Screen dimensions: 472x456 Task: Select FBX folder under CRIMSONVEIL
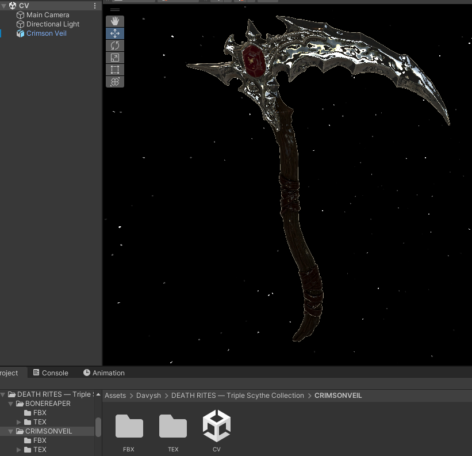40,440
